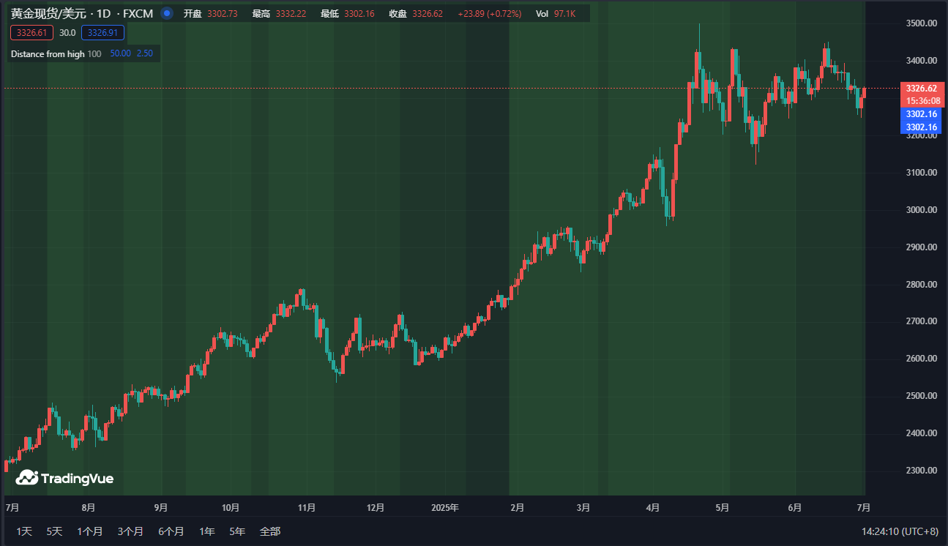This screenshot has height=546, width=948.
Task: Open timezone menu at 14:24:10 (UTC+8)
Action: (900, 531)
